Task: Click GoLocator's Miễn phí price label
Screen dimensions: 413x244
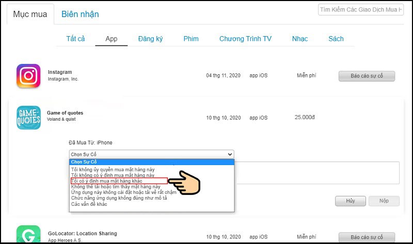Action: pos(306,237)
